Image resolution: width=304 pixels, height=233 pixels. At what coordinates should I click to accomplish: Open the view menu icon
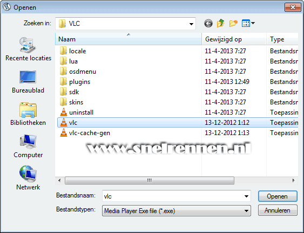click(248, 23)
